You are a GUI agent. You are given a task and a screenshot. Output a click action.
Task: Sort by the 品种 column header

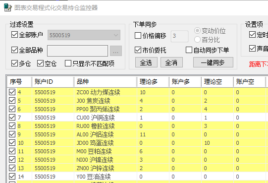[106, 82]
